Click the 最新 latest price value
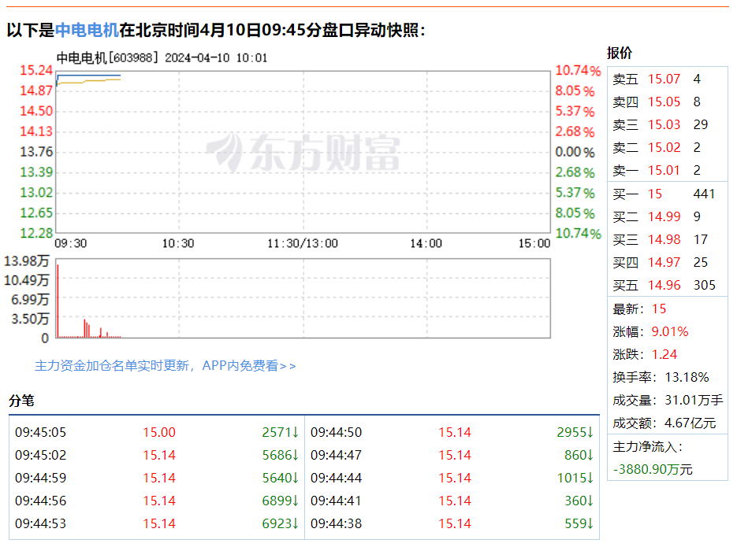Image resolution: width=737 pixels, height=547 pixels. tap(659, 309)
